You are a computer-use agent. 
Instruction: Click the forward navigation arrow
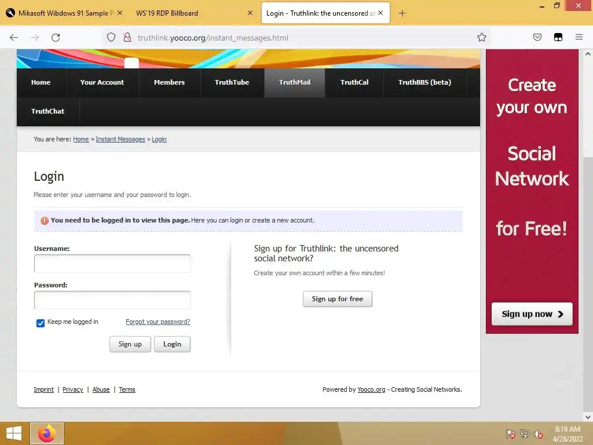coord(35,38)
